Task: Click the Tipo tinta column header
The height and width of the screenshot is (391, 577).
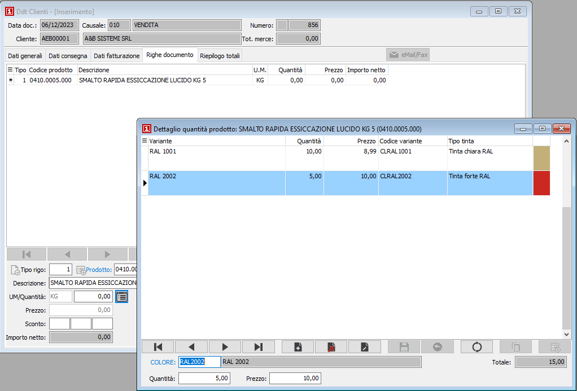Action: (490, 141)
